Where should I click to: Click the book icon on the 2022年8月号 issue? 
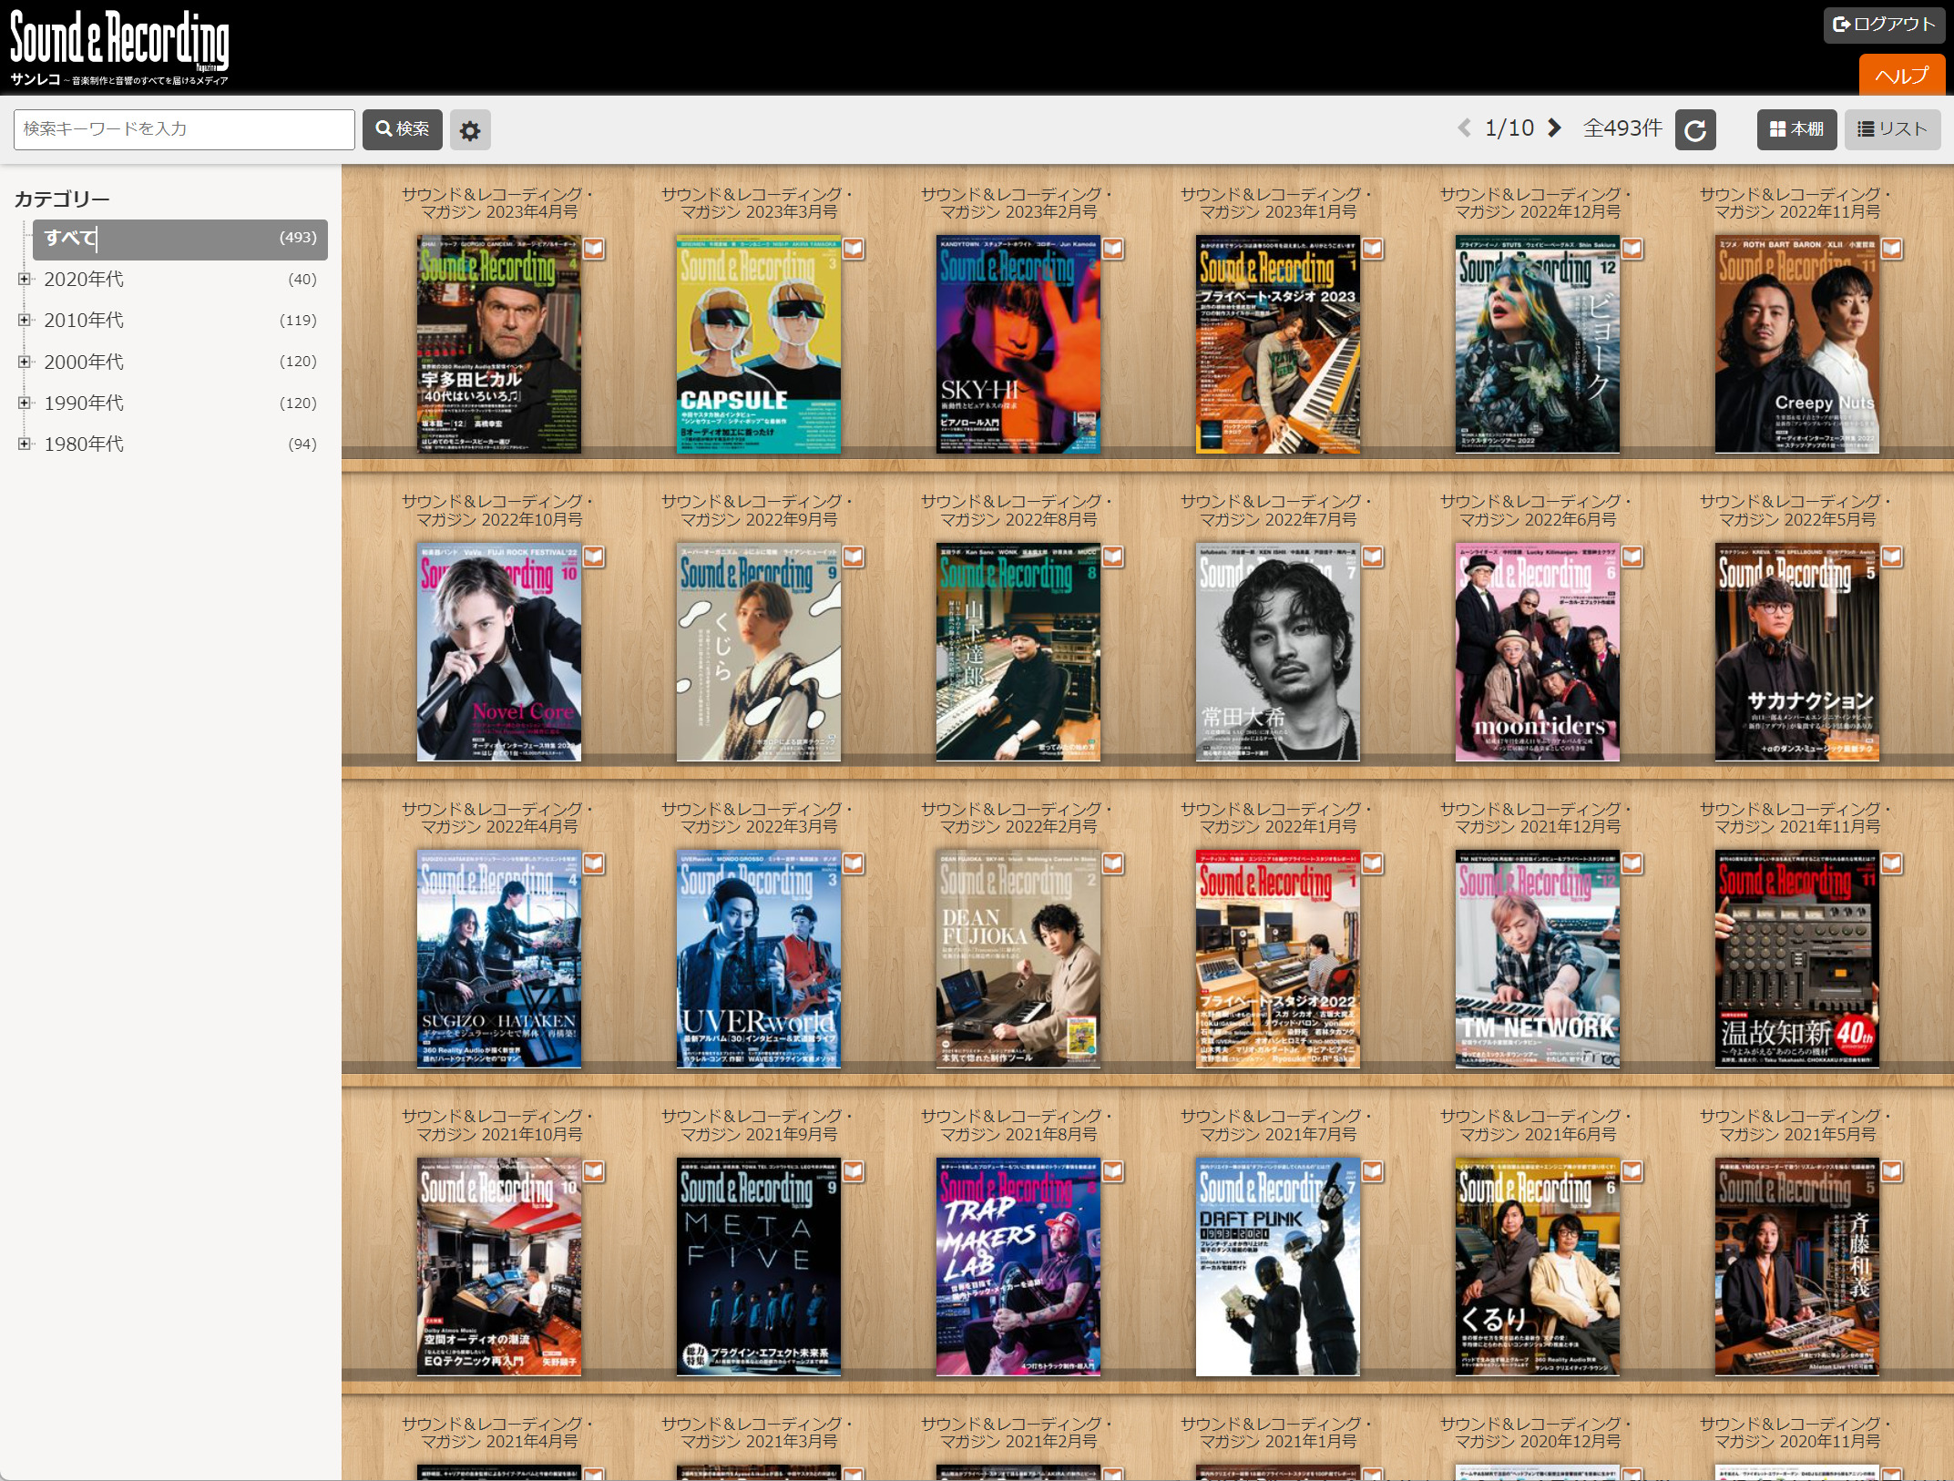coord(1113,557)
